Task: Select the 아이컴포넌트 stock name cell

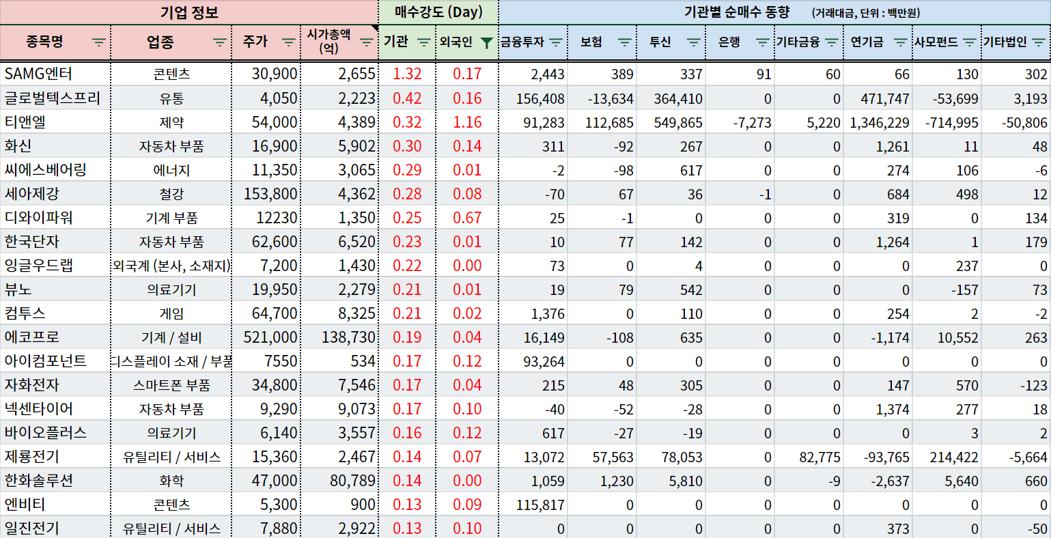Action: pyautogui.click(x=55, y=360)
